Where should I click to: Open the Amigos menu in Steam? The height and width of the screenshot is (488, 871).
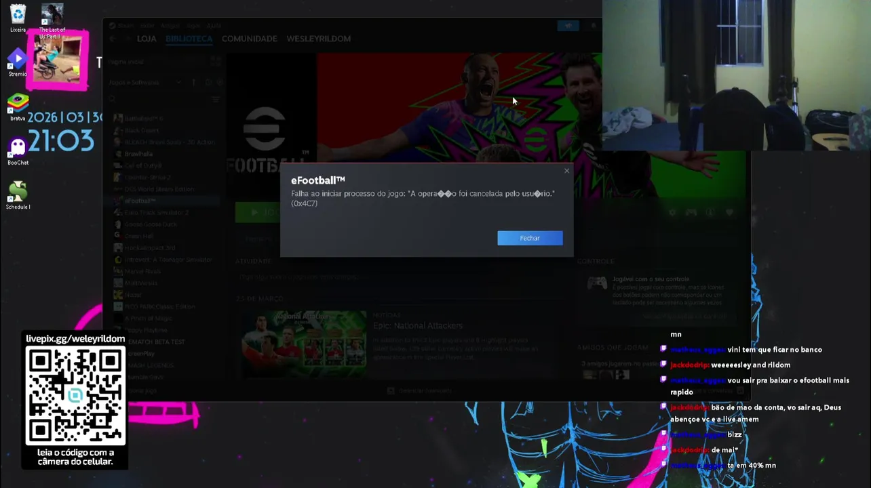170,26
